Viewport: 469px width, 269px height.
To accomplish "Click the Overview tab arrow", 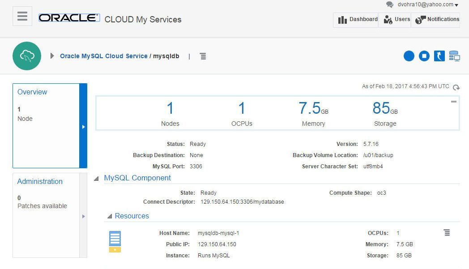I will pyautogui.click(x=83, y=127).
